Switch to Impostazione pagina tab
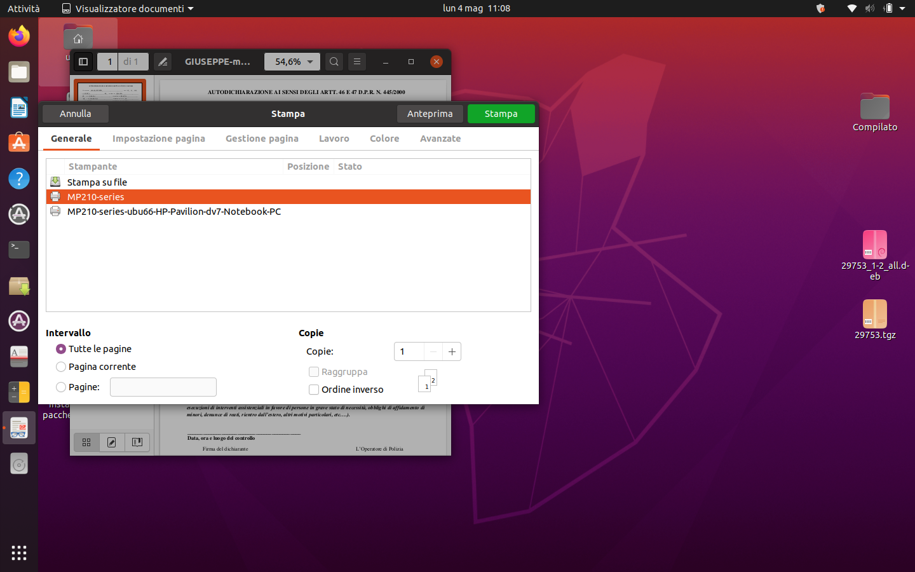Viewport: 915px width, 572px height. click(x=159, y=139)
